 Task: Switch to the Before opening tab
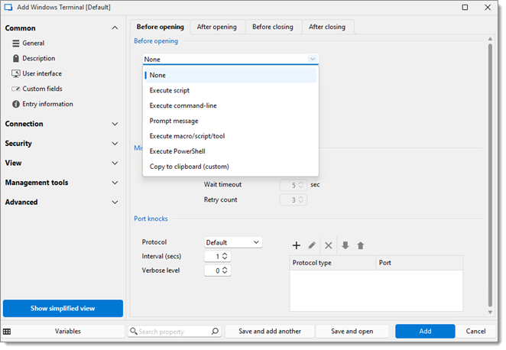[x=160, y=27]
